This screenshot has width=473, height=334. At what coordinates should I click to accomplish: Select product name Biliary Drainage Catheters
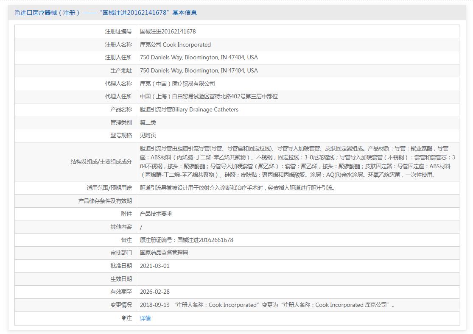click(x=189, y=109)
